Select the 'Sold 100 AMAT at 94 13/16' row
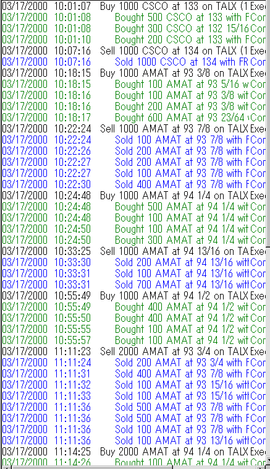The image size is (270, 469). [x=133, y=273]
